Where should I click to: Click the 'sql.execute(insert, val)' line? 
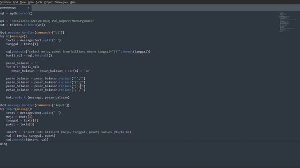click(x=27, y=140)
